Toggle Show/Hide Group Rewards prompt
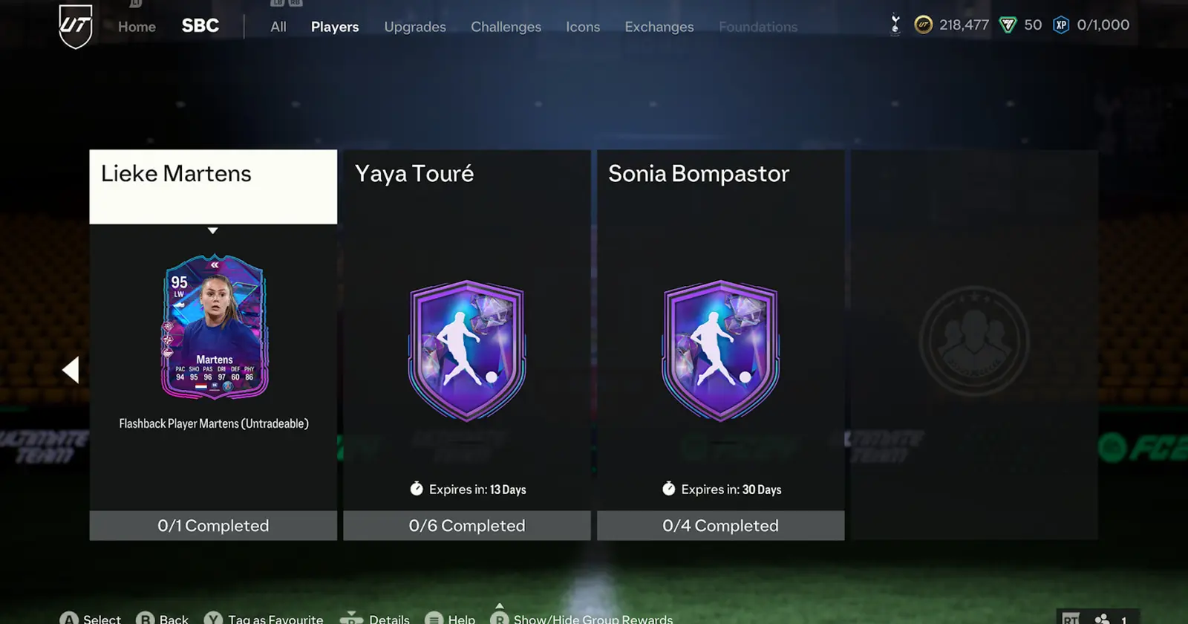Image resolution: width=1188 pixels, height=624 pixels. (582, 619)
